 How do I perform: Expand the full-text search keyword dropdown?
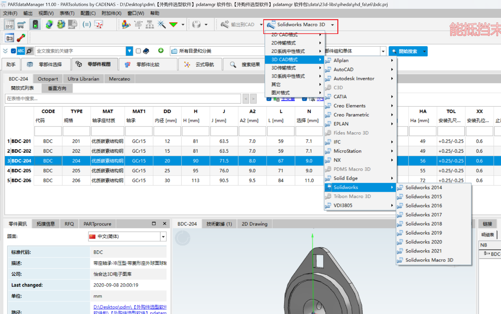[x=129, y=51]
